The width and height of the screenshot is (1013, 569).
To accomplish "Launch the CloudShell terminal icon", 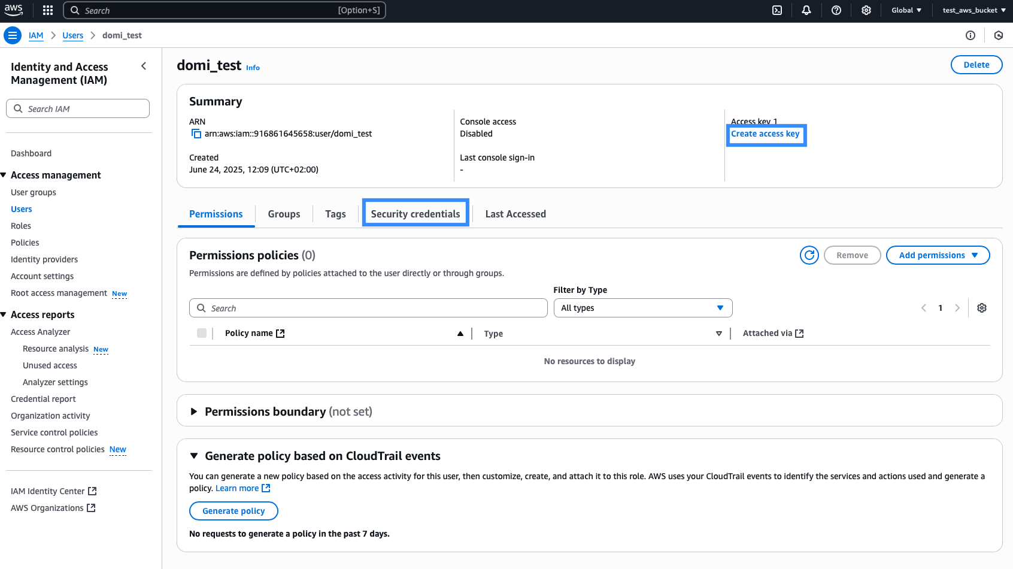I will point(777,10).
